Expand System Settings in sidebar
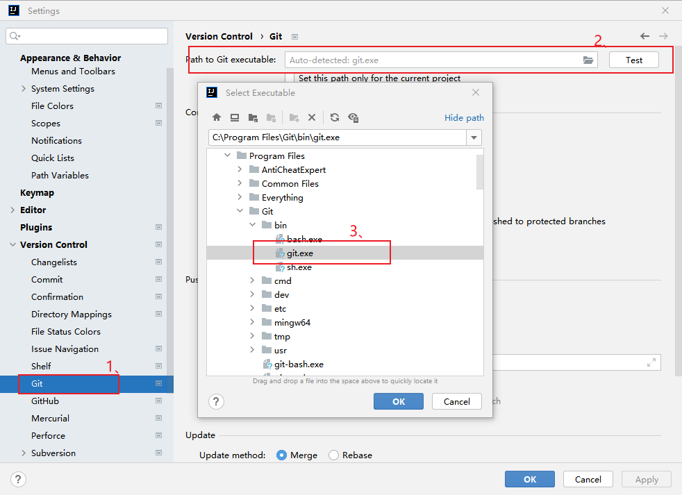Viewport: 682px width, 495px height. coord(24,88)
